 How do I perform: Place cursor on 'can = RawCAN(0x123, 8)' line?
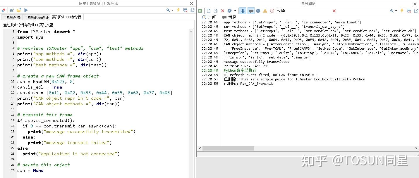(46, 82)
